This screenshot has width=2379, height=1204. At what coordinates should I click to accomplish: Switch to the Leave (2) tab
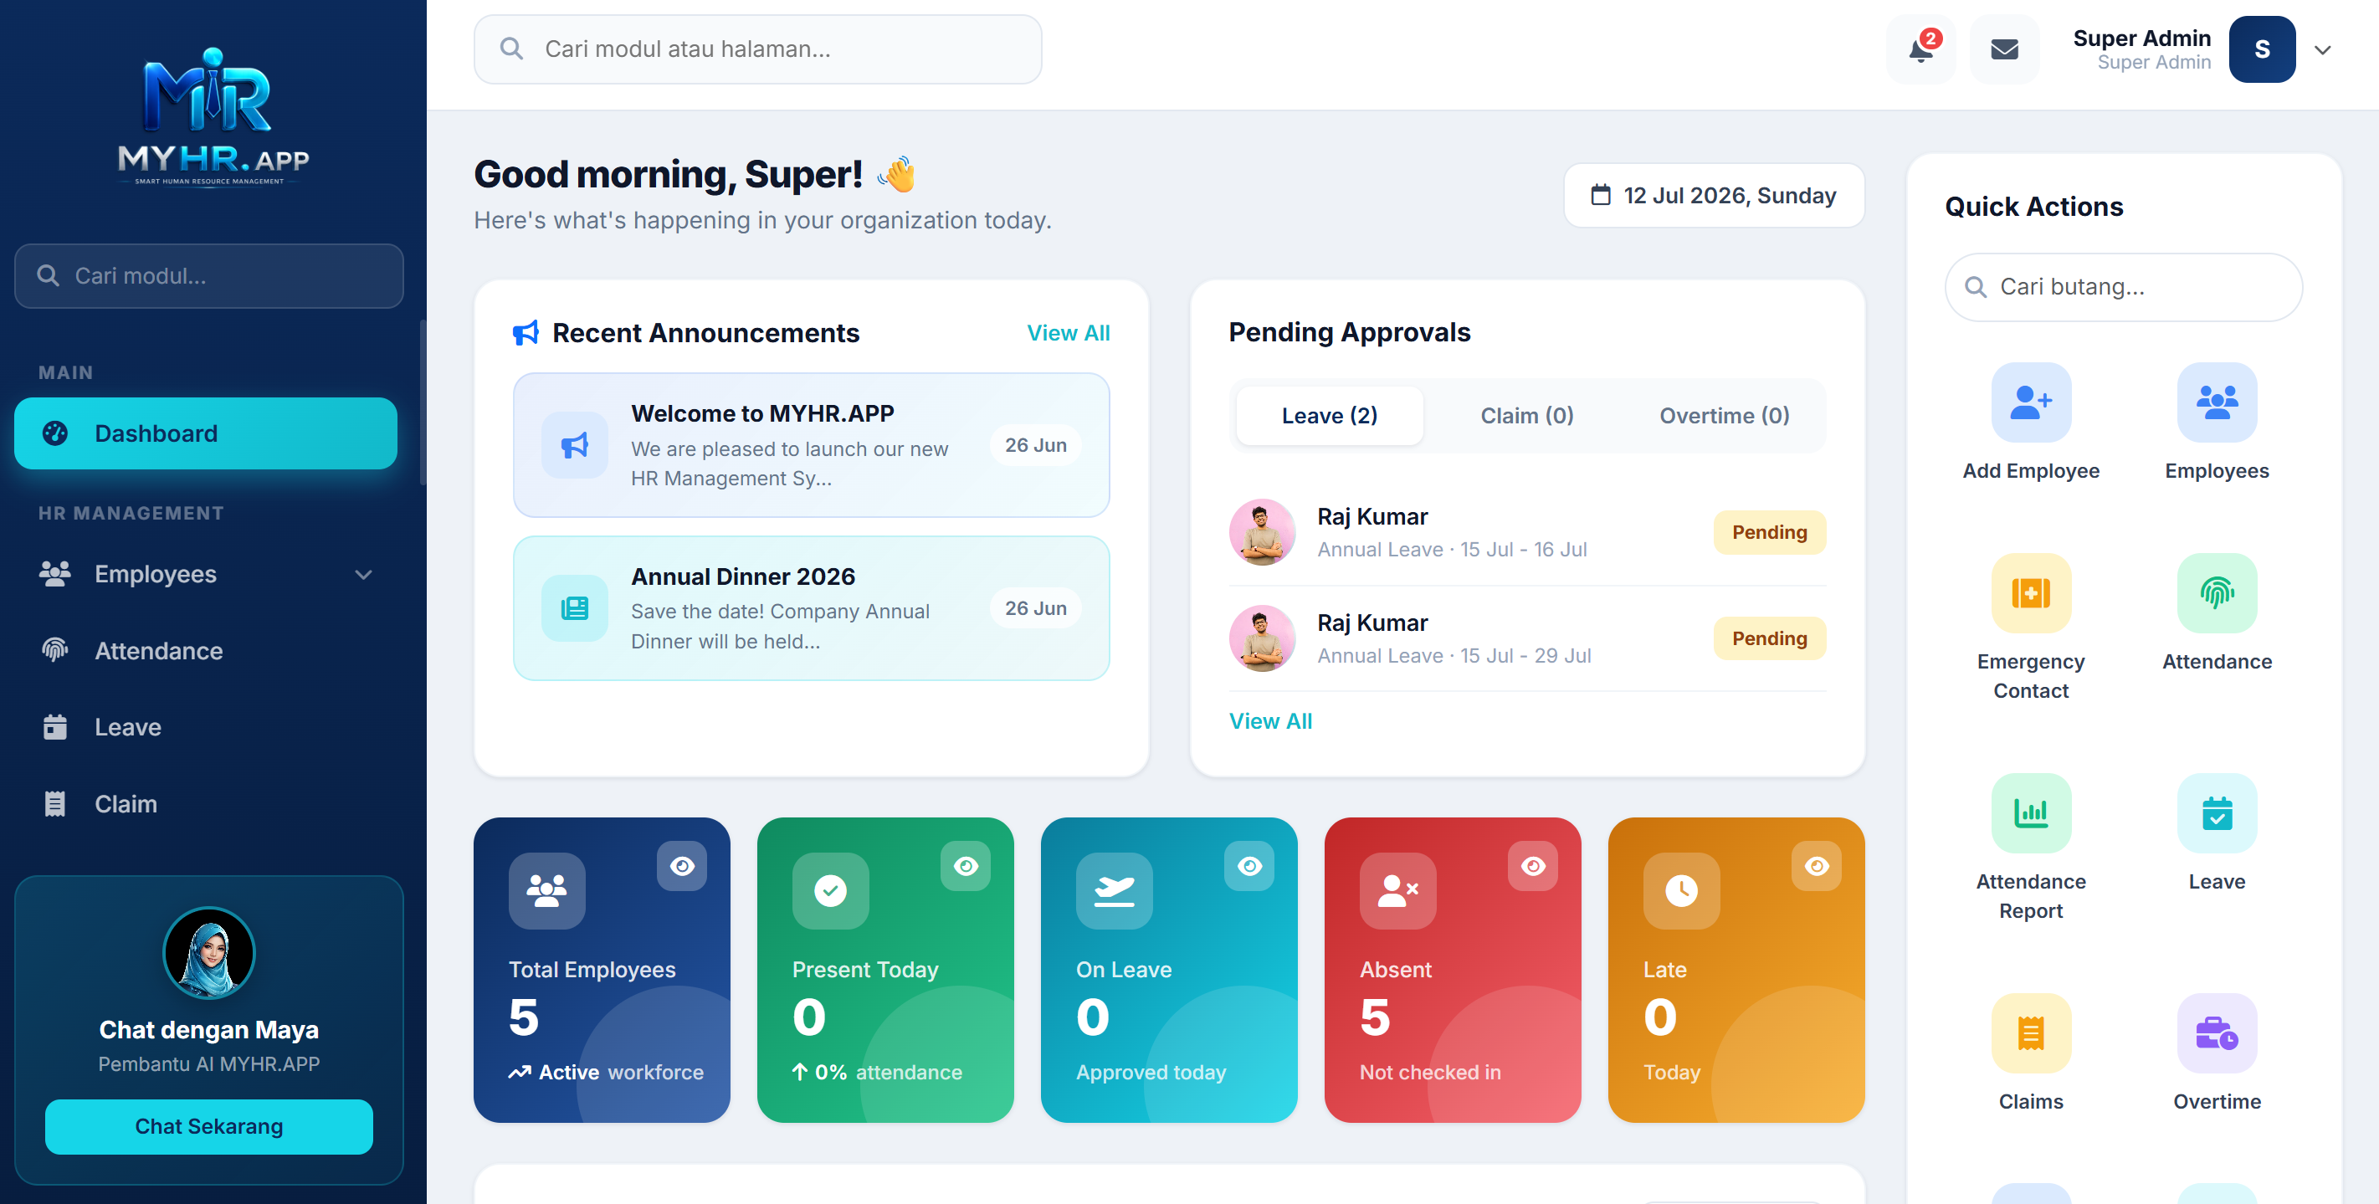[x=1329, y=416]
